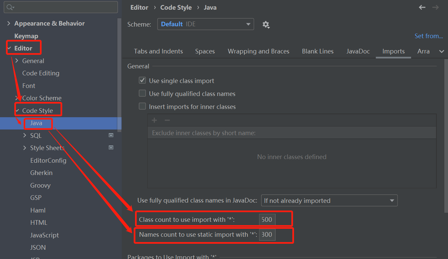448x259 pixels.
Task: Go back with the left arrow
Action: (422, 7)
